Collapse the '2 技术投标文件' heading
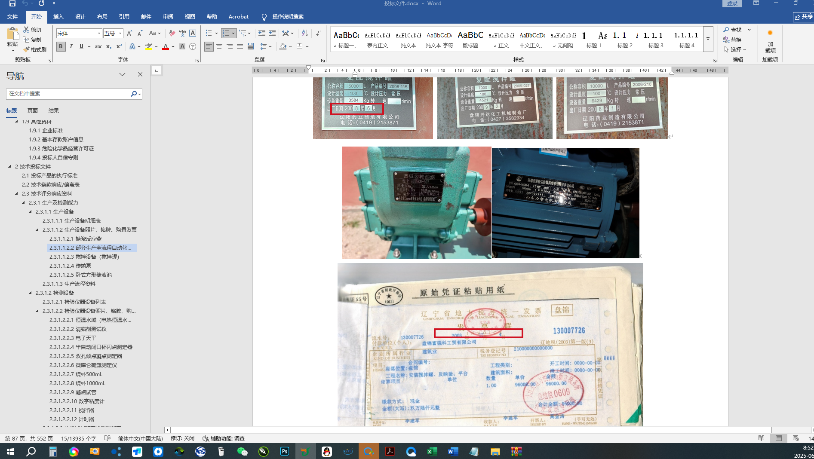Viewport: 814px width, 459px height. [9, 166]
